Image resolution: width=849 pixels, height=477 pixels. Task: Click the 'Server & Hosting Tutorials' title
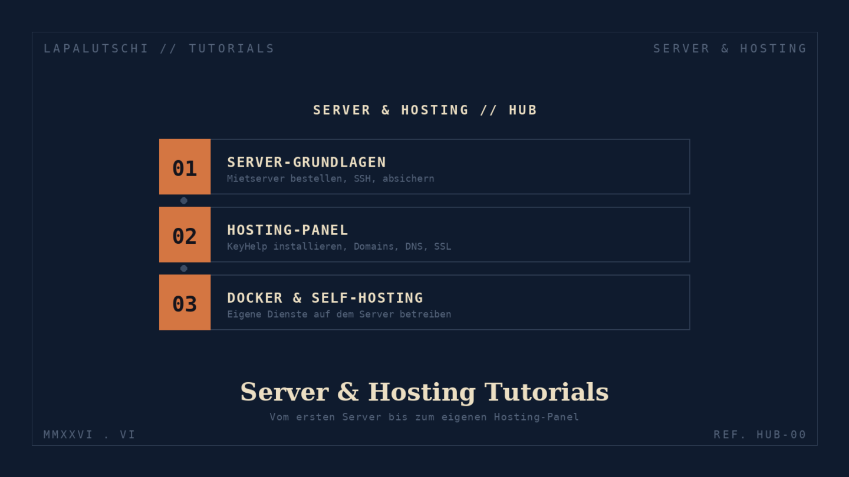(x=424, y=392)
